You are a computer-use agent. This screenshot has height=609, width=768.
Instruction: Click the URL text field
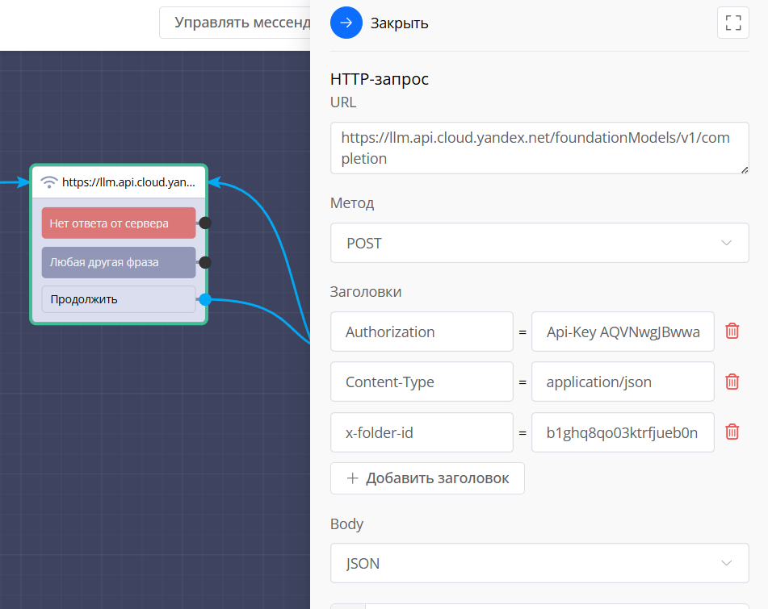point(539,148)
